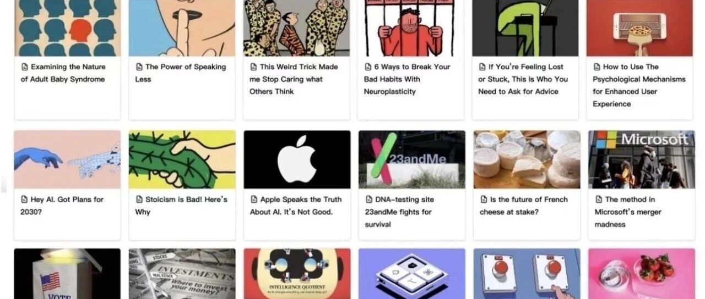
Task: Click document icon beside "Stoicism is Bad!"
Action: pos(139,200)
